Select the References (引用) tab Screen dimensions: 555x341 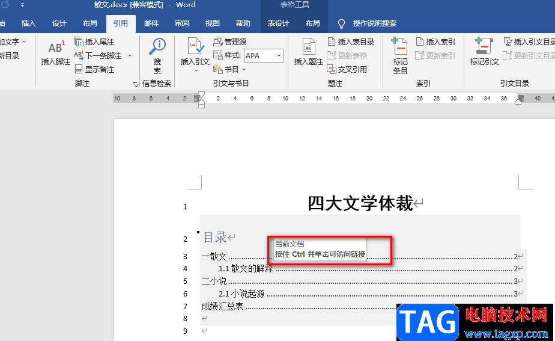[121, 23]
